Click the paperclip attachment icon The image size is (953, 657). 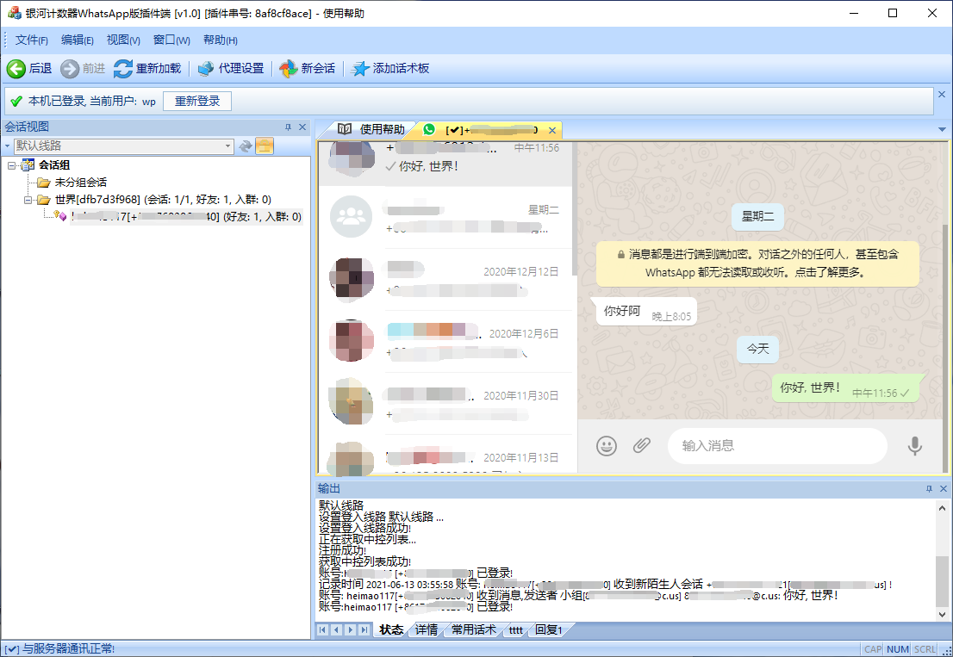[x=642, y=445]
